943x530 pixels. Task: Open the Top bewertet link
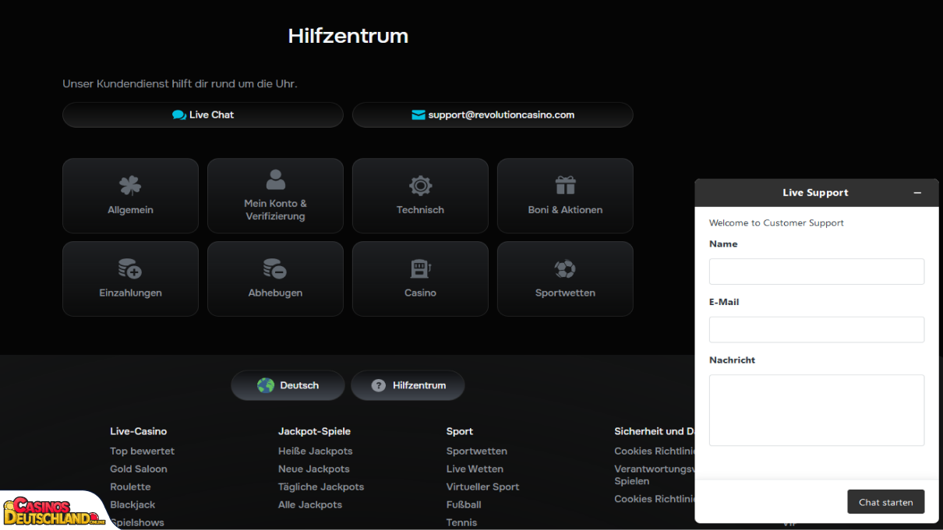click(x=143, y=451)
